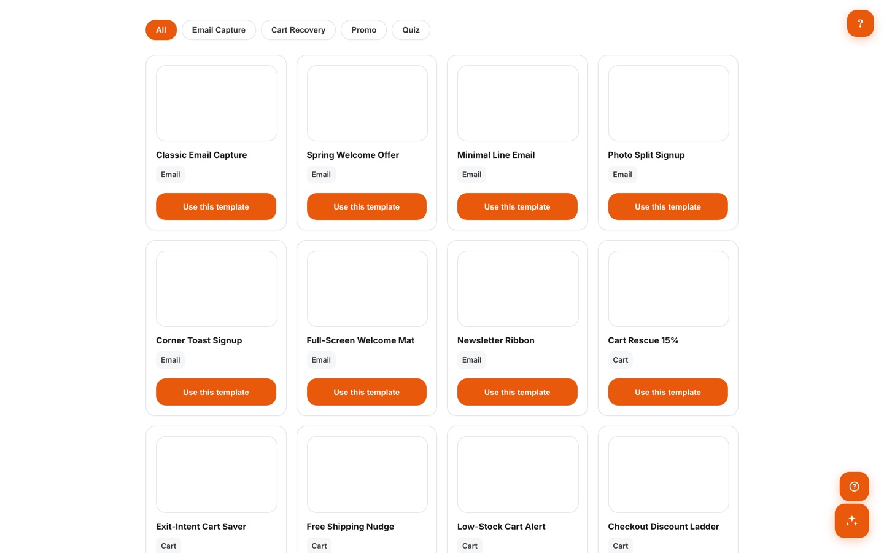884x553 pixels.
Task: Click Email tag on Full-Screen Welcome Mat
Action: [x=321, y=360]
